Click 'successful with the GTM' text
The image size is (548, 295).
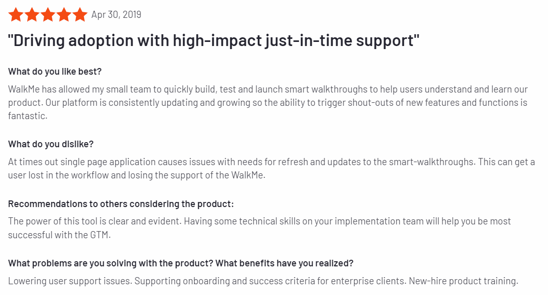(x=59, y=235)
